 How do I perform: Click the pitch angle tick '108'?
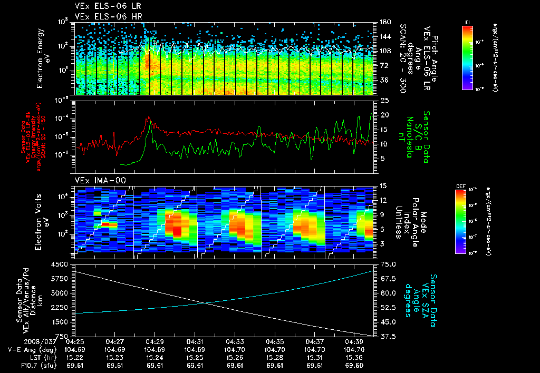pos(385,51)
